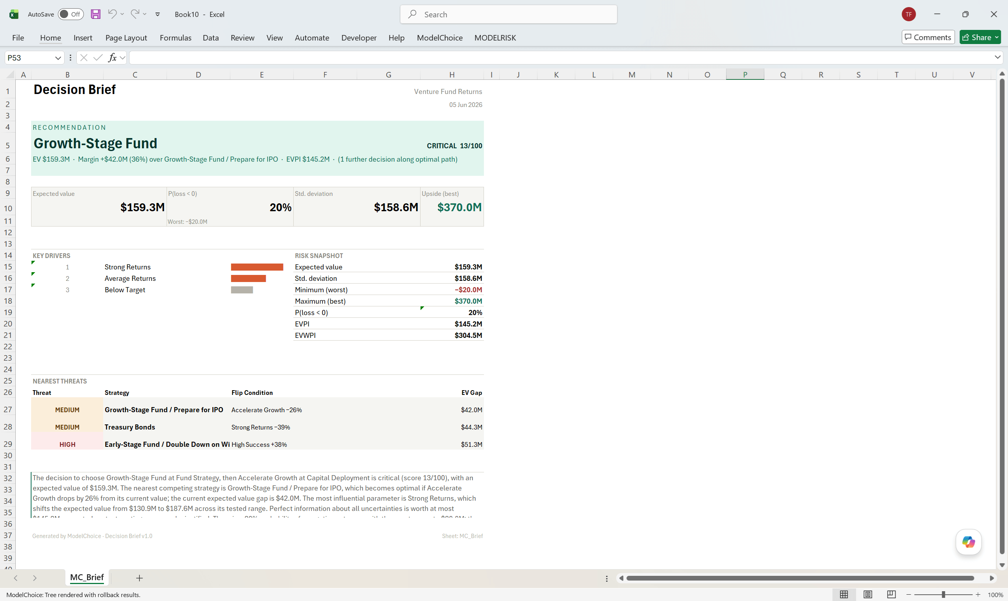Click the vertical scrollbar down arrow

point(1002,565)
